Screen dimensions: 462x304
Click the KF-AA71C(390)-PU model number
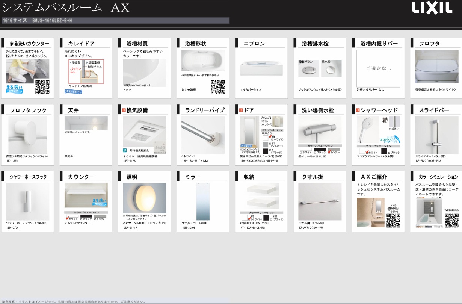click(x=311, y=228)
